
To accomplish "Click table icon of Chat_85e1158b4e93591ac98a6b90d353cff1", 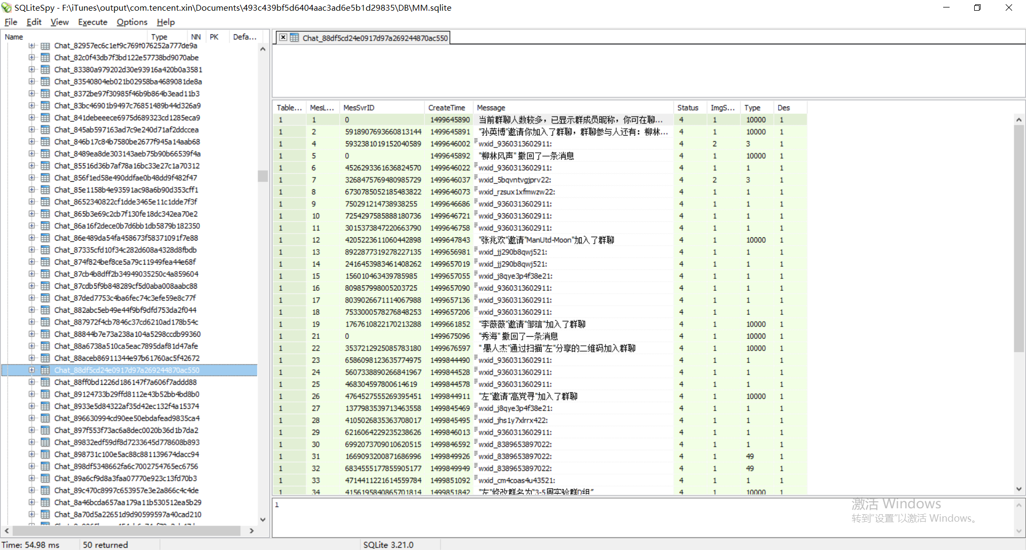I will point(45,190).
